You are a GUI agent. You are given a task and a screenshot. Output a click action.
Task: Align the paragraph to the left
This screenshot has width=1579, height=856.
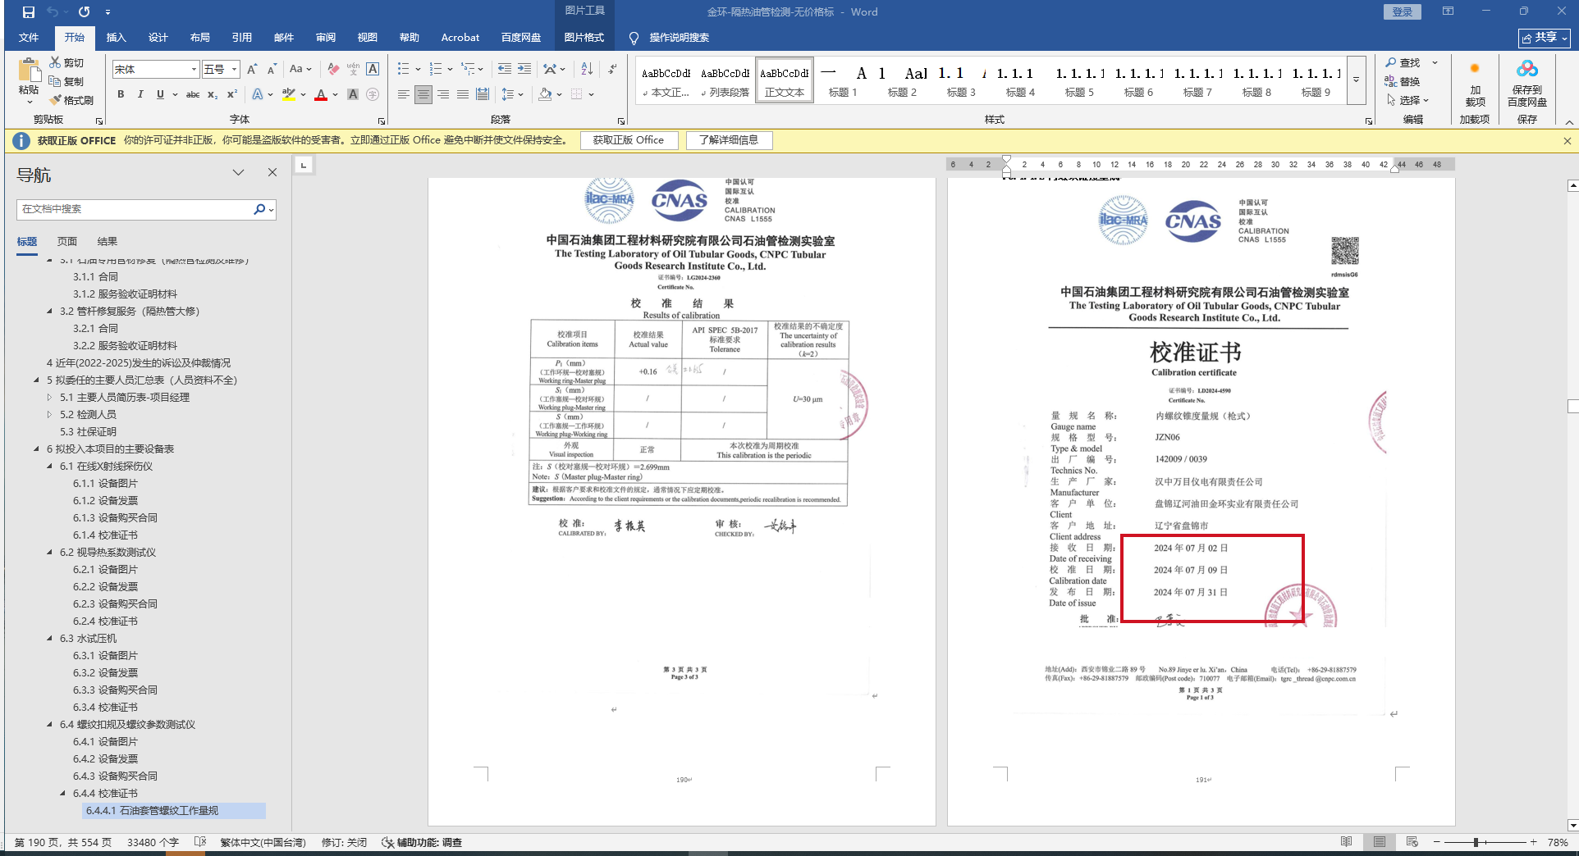403,94
